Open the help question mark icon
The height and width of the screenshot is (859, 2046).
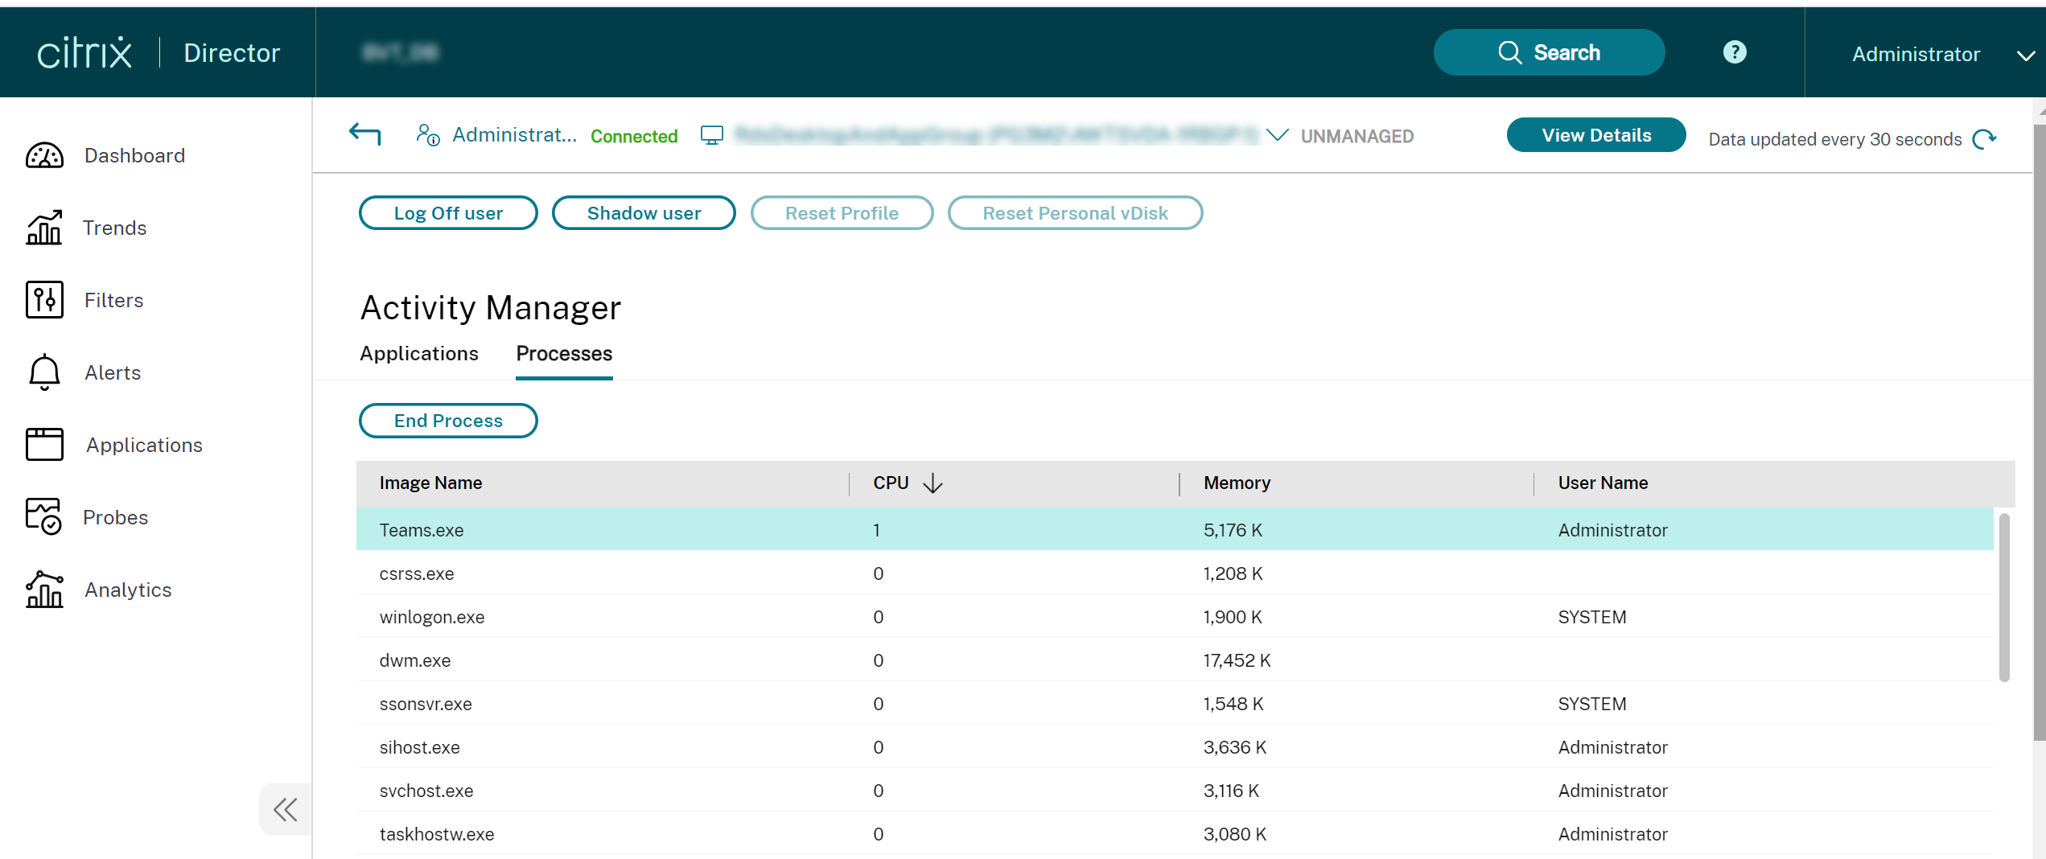coord(1734,52)
